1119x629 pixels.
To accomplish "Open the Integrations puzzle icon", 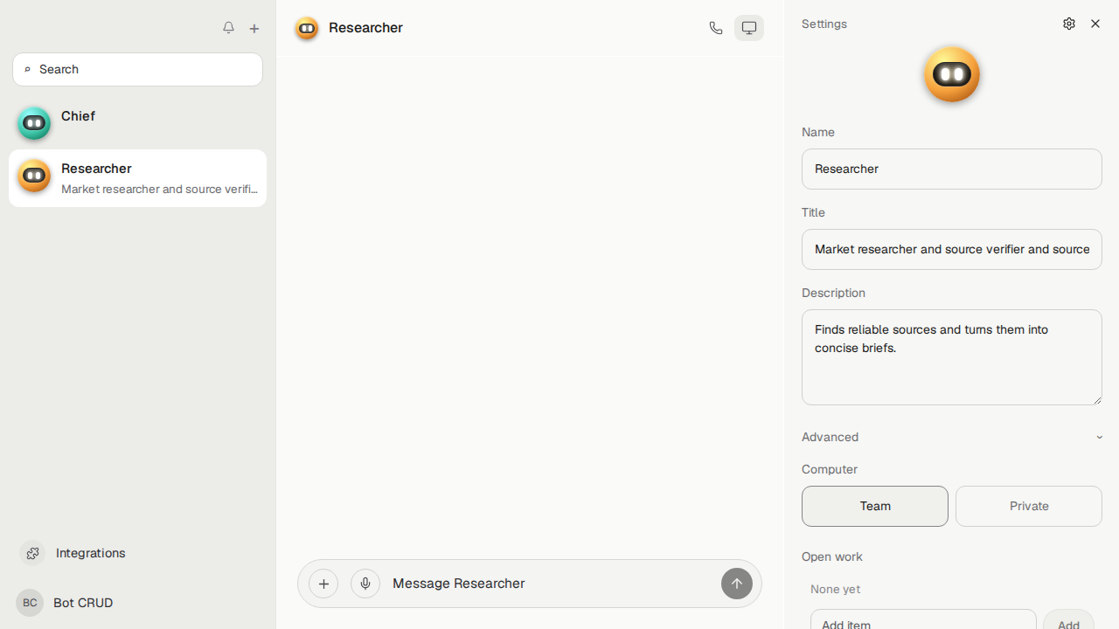I will tap(32, 553).
